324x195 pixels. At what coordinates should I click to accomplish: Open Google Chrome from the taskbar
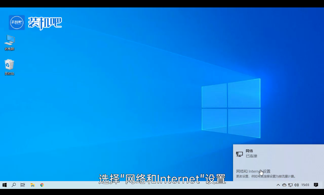pos(42,185)
